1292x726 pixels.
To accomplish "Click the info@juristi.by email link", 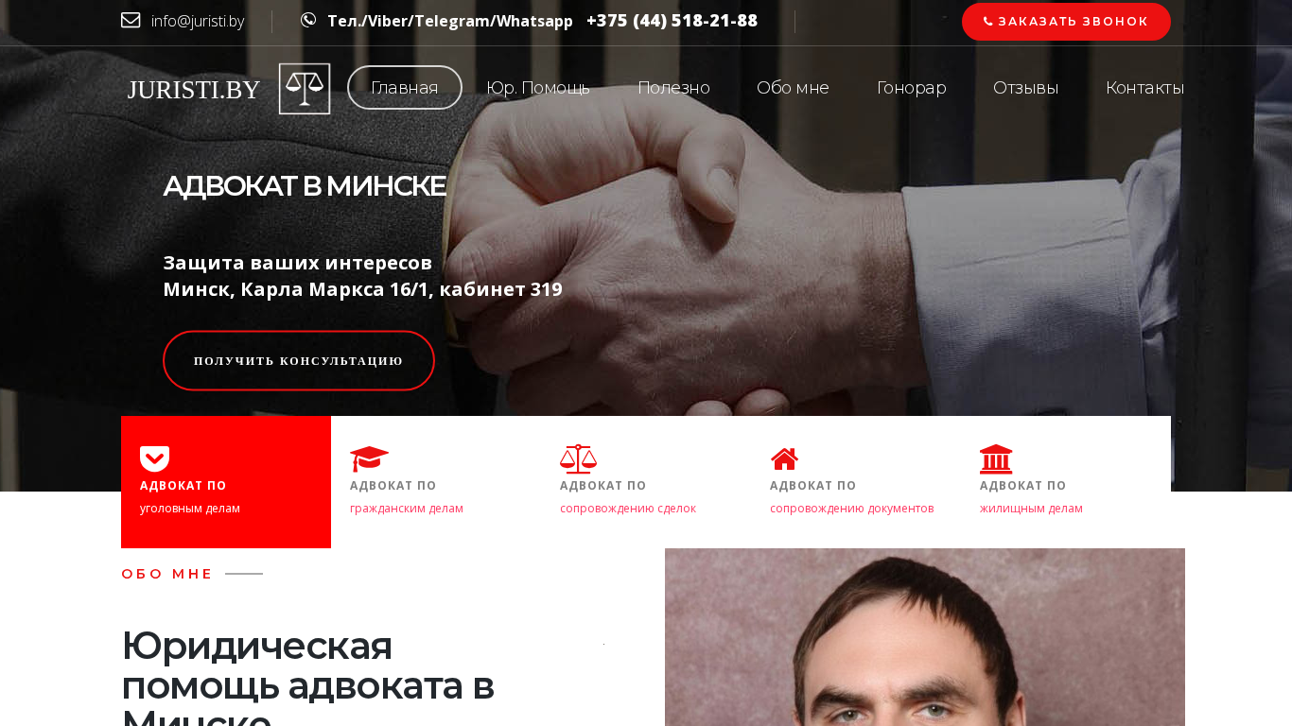I will (x=198, y=21).
